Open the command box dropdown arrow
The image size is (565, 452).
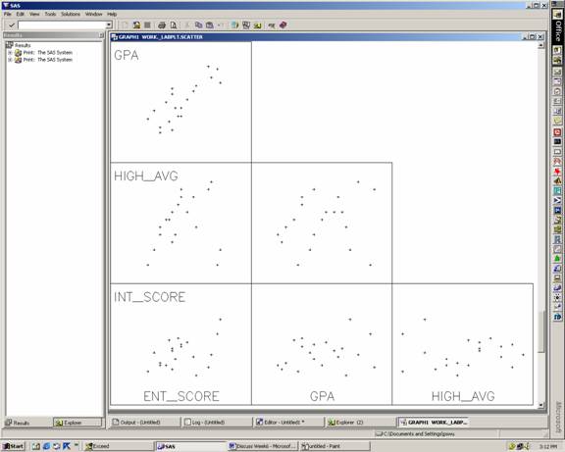click(109, 25)
